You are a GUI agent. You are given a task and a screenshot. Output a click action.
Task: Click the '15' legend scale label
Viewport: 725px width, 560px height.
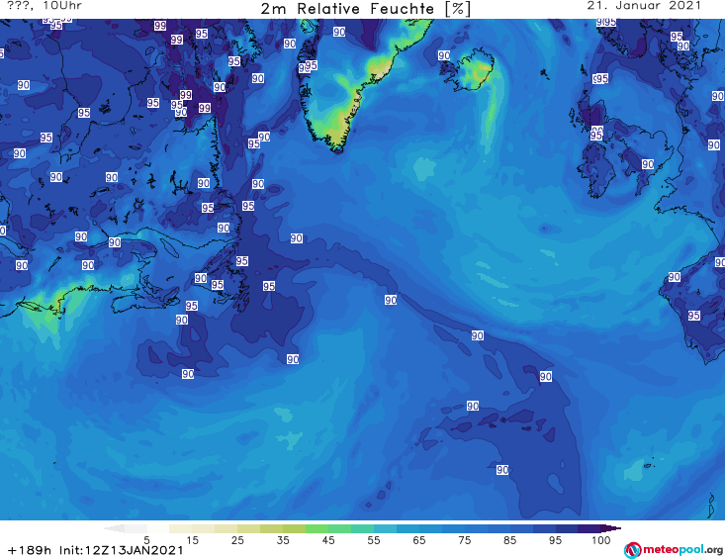(x=192, y=540)
